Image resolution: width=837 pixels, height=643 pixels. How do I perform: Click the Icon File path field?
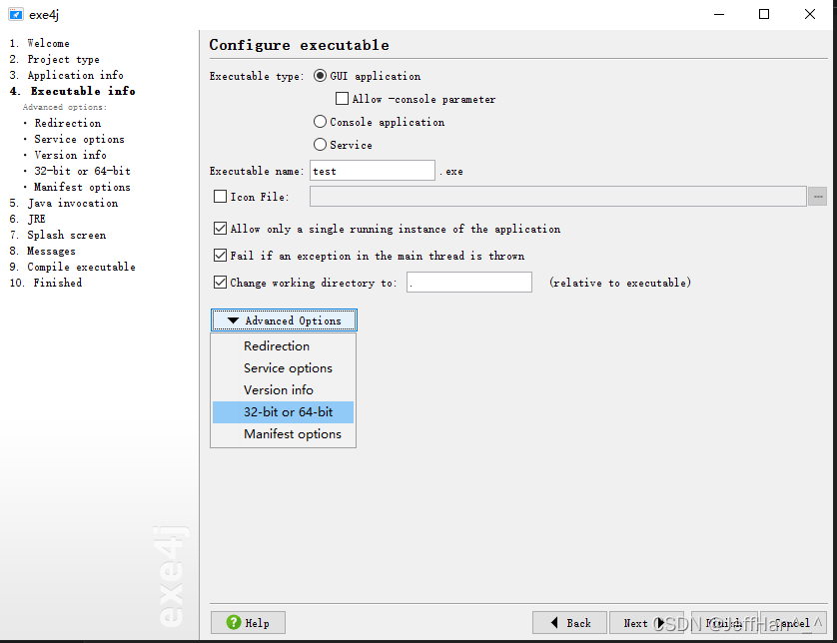[557, 197]
